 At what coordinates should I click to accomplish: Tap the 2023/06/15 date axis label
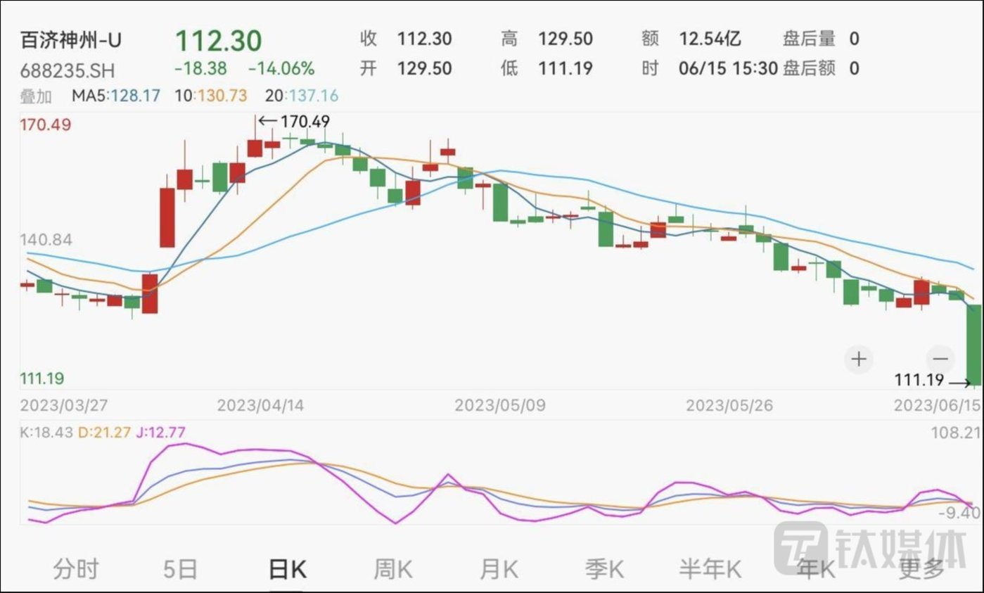pyautogui.click(x=937, y=406)
